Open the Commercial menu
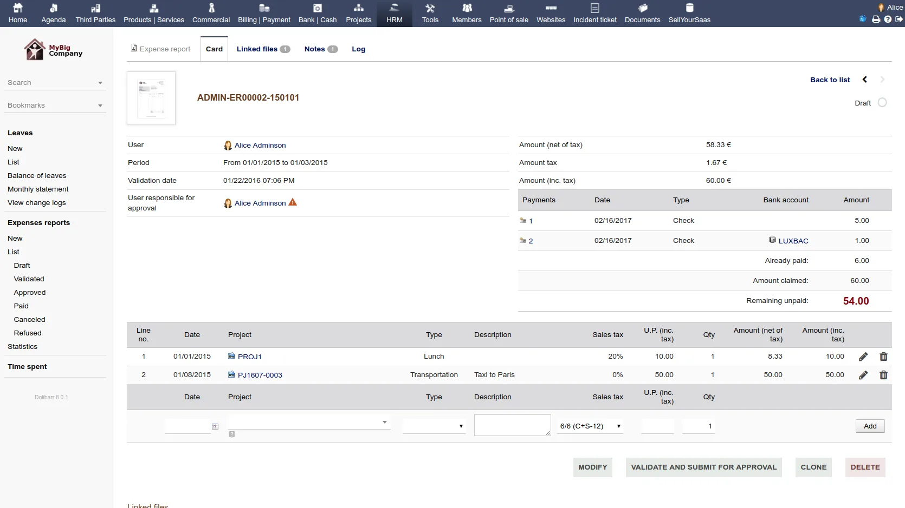 pyautogui.click(x=211, y=14)
